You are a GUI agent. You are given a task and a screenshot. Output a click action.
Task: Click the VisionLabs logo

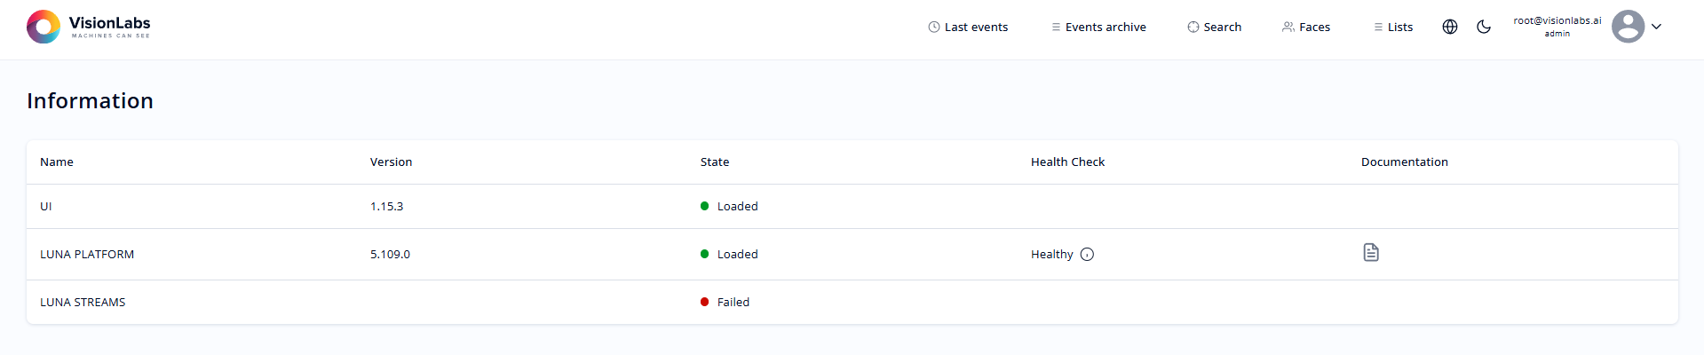click(89, 27)
